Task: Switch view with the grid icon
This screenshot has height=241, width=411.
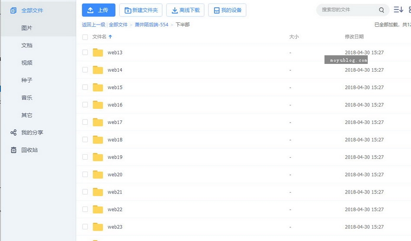Action: [x=409, y=10]
